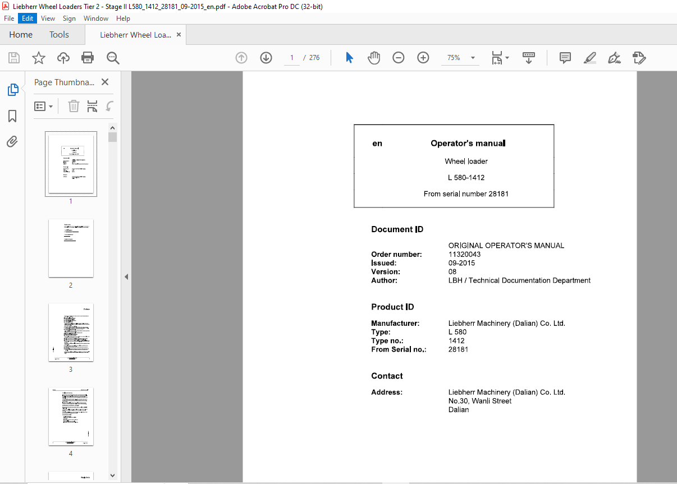Click the Operator's manual title text
The image size is (677, 484).
[x=468, y=143]
